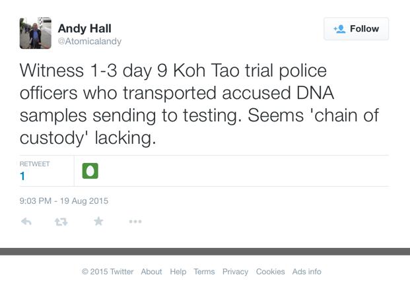View the green egg retweeter avatar
Viewport: 410px width, 285px height.
[90, 171]
